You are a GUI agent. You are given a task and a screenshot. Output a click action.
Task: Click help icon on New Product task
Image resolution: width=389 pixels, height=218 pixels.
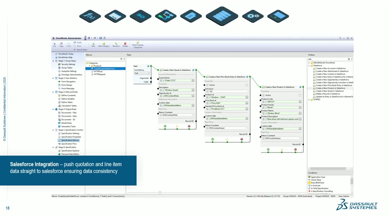tap(300, 87)
